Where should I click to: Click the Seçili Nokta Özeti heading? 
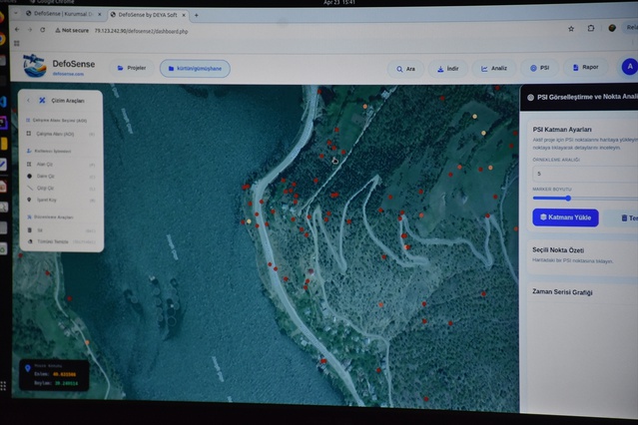tap(558, 250)
